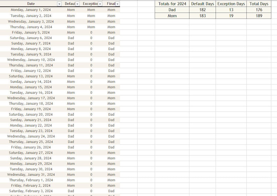Click the date cell Monday, January 1, 2024
277x196 pixels.
coord(31,10)
